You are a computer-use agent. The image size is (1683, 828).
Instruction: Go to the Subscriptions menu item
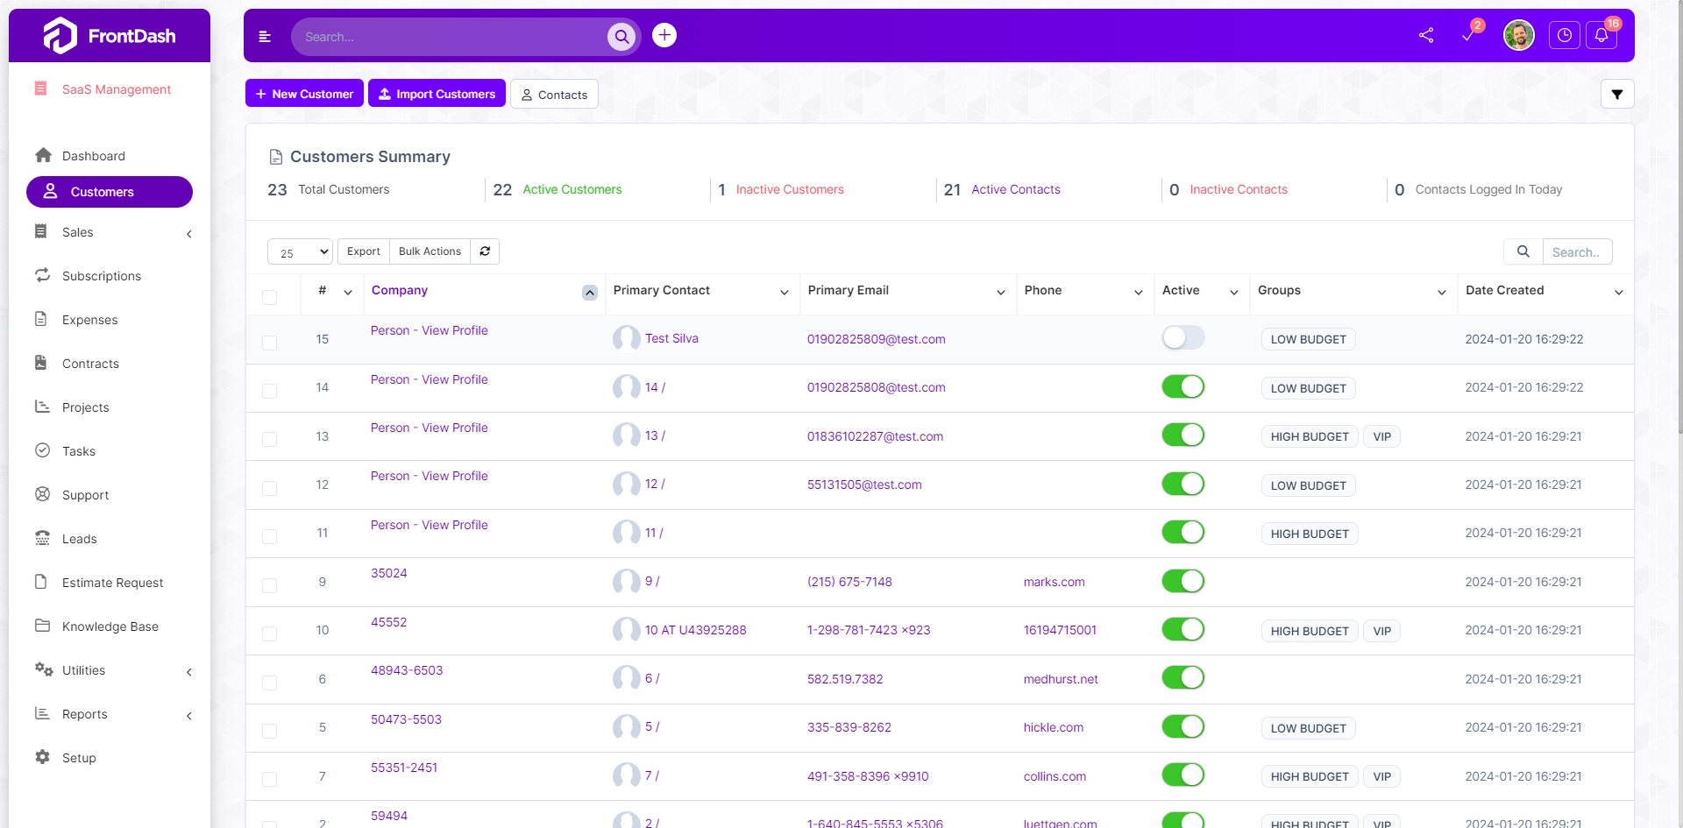coord(101,276)
